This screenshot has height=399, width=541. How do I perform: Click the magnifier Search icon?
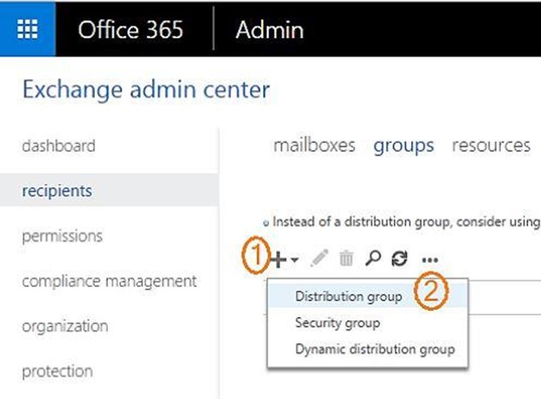373,258
